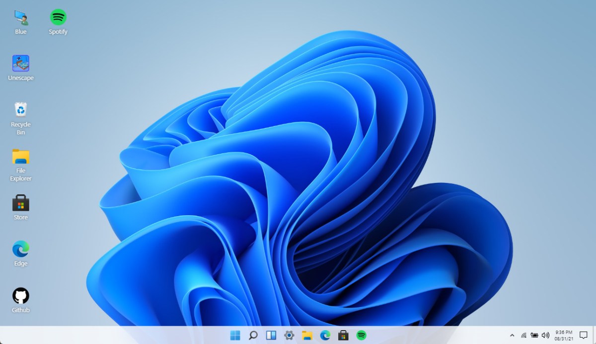The width and height of the screenshot is (596, 344).
Task: Open File Explorer from the taskbar
Action: (307, 336)
